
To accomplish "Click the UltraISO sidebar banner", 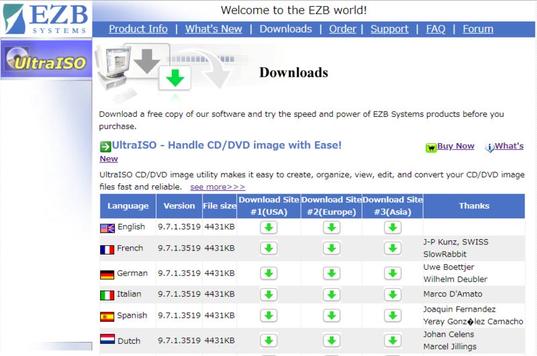I will [x=46, y=59].
